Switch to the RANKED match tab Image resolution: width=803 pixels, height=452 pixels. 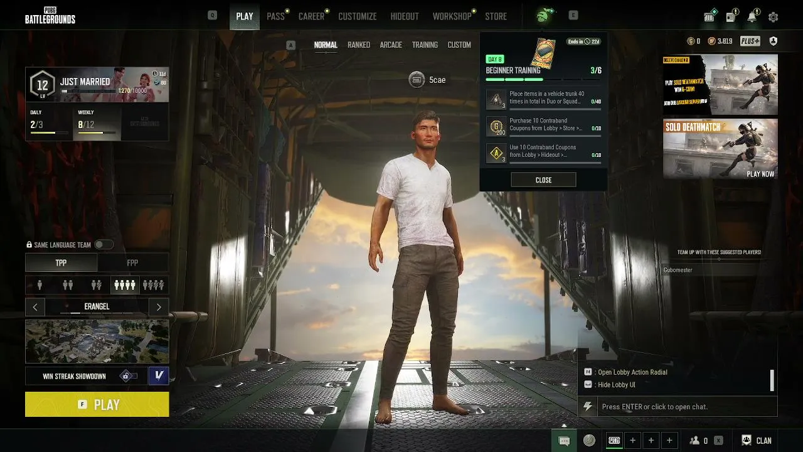359,45
